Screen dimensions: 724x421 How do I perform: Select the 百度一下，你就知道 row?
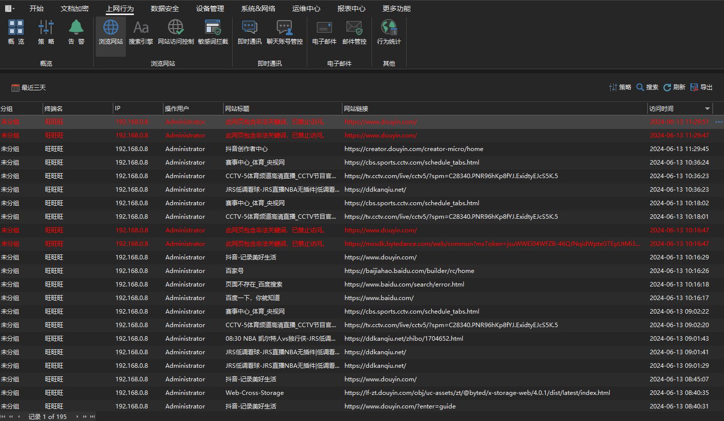click(x=362, y=298)
